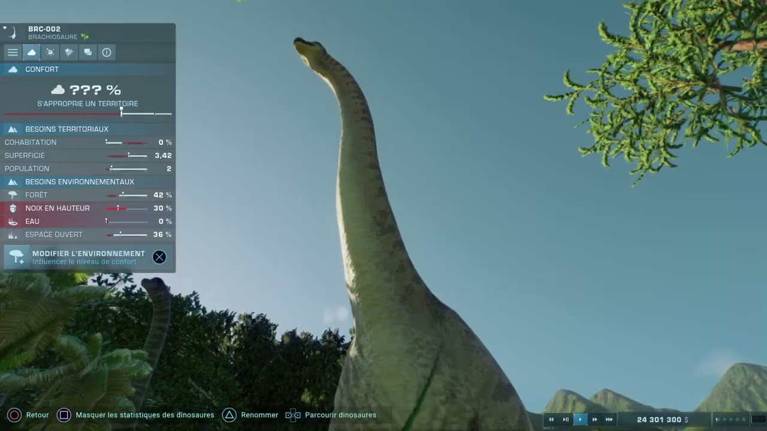Click the large comfort percentage cloud icon
This screenshot has height=431, width=767.
point(58,90)
